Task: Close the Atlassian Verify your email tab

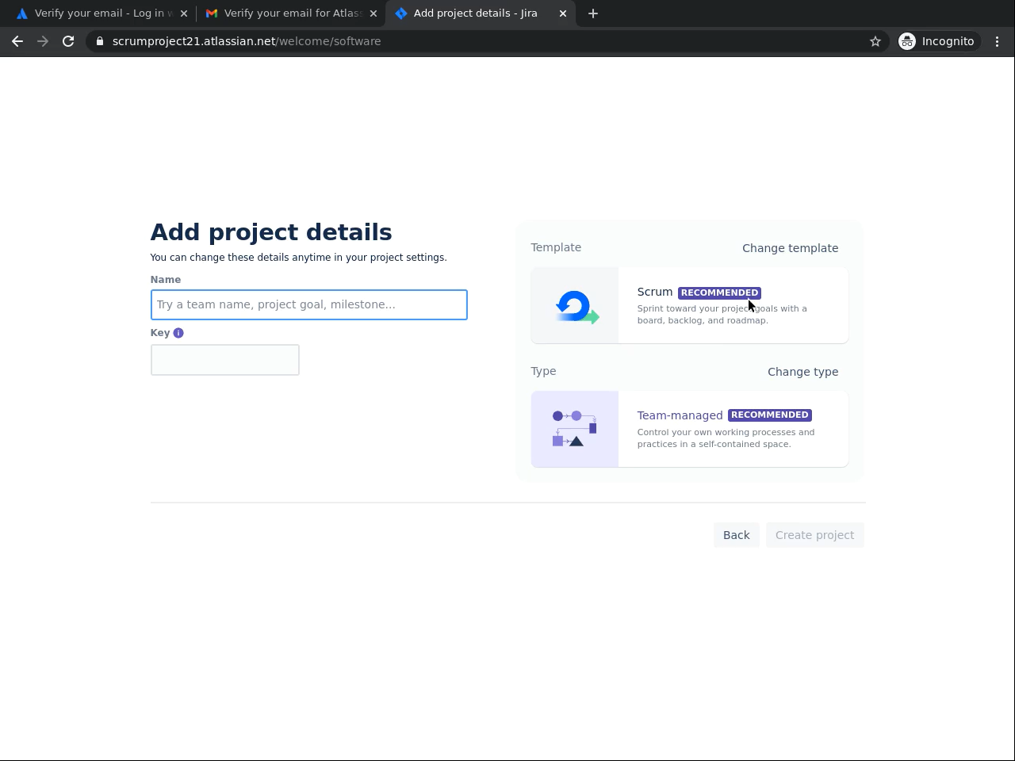Action: pos(184,13)
